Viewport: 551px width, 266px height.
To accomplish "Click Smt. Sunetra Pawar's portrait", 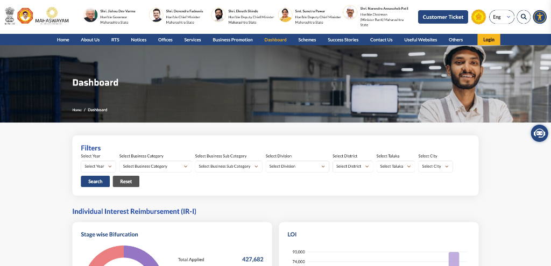I will click(285, 15).
